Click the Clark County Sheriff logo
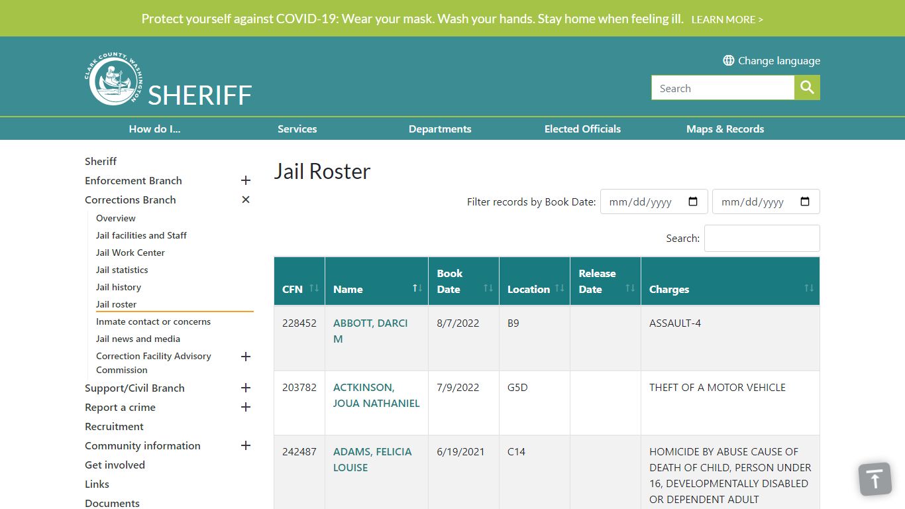This screenshot has width=905, height=509. 168,80
